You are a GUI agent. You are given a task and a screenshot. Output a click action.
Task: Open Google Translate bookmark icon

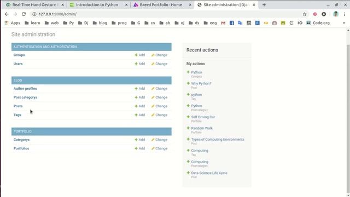240,23
